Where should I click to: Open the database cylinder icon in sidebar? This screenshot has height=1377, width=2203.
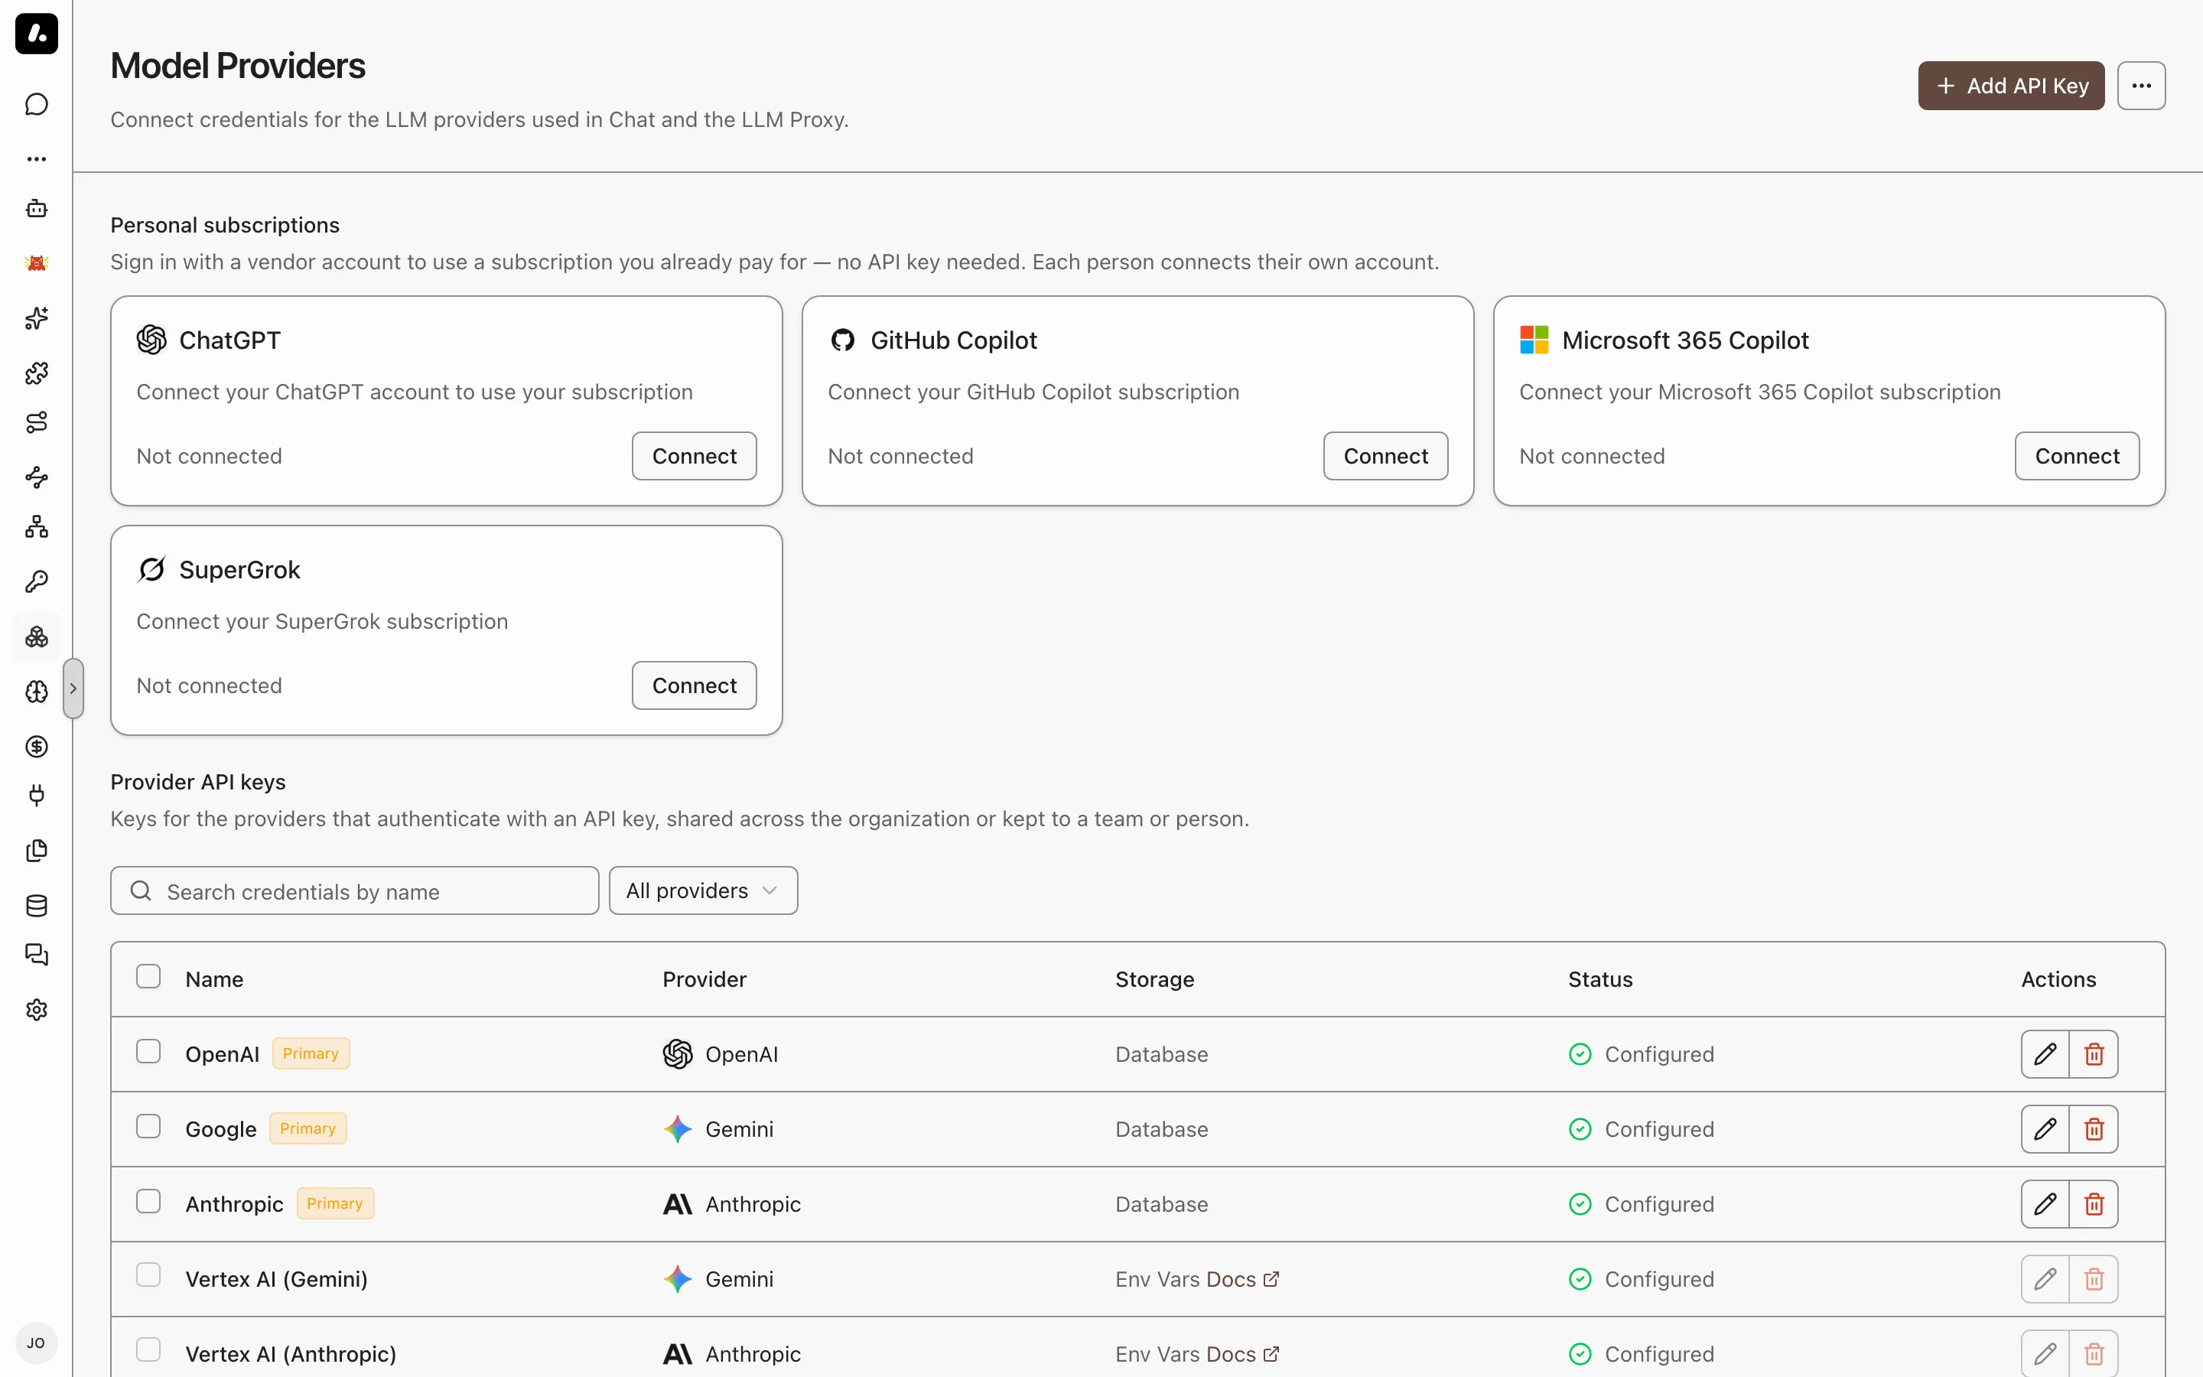point(37,905)
